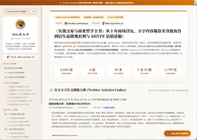Click the 5 卷 12 题 stat card
The image size is (197, 140).
(x=145, y=71)
